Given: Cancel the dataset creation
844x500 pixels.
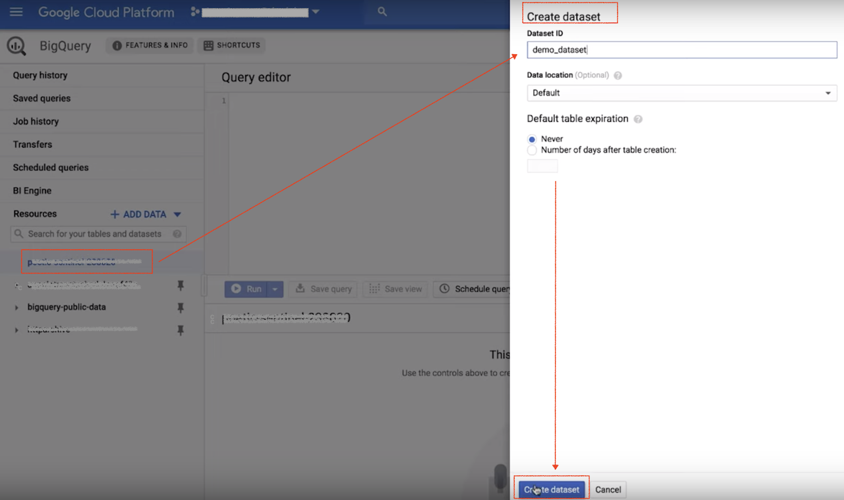Looking at the screenshot, I should (x=608, y=489).
